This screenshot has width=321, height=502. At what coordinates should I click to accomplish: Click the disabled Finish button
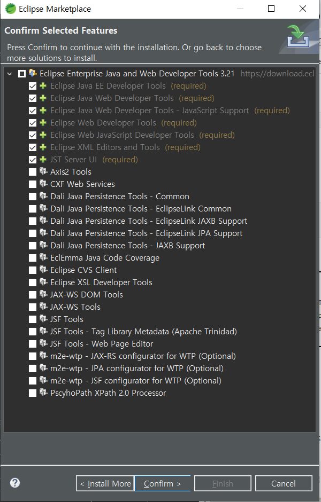pyautogui.click(x=223, y=483)
